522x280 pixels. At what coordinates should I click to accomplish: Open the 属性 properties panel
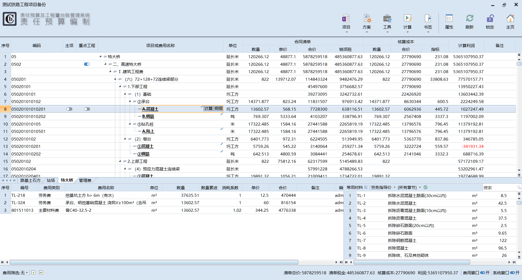pyautogui.click(x=449, y=22)
